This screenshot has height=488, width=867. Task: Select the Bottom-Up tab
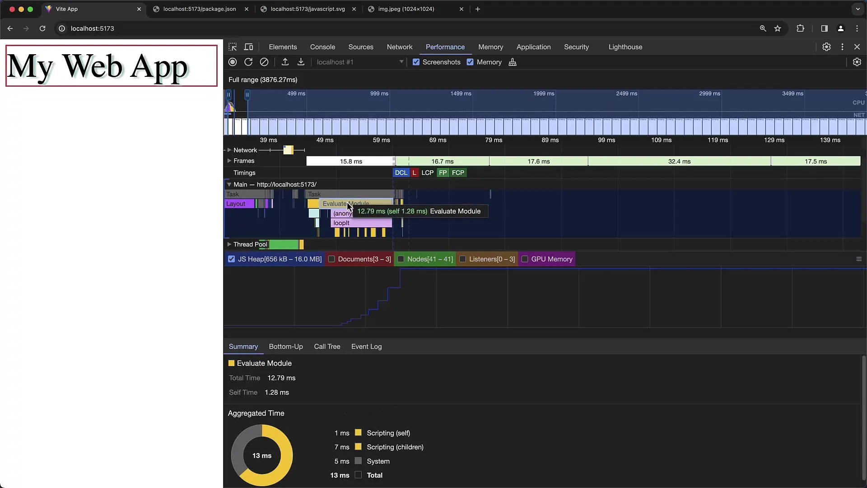coord(286,346)
